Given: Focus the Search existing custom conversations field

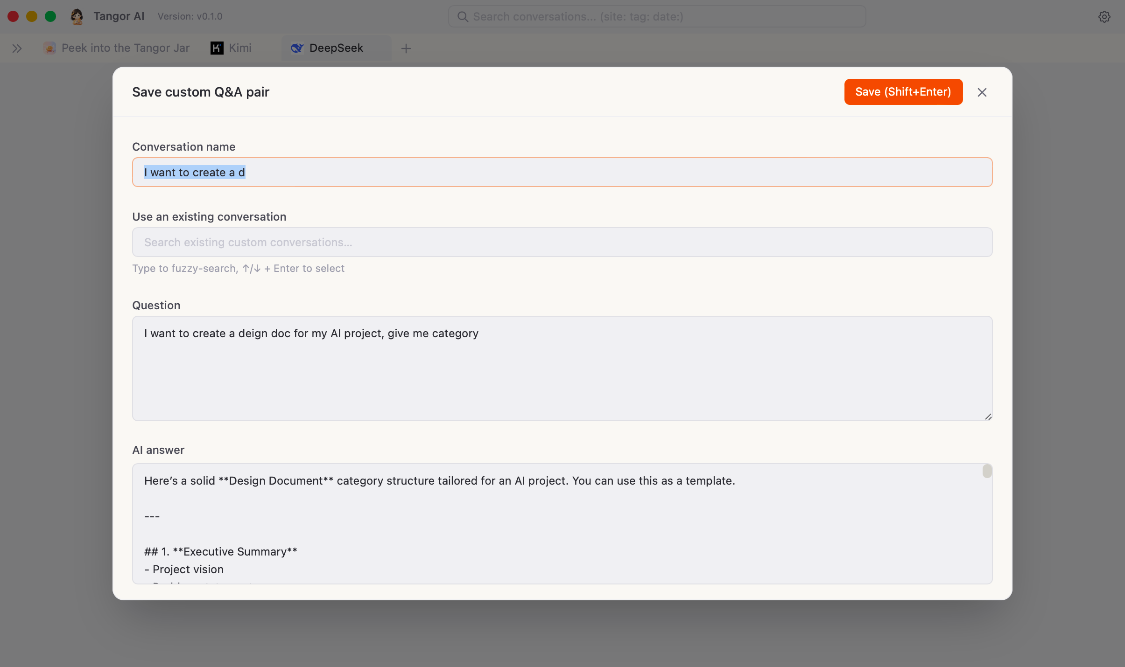Looking at the screenshot, I should (562, 242).
